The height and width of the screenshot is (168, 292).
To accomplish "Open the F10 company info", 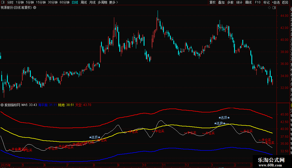I will click(x=258, y=2).
